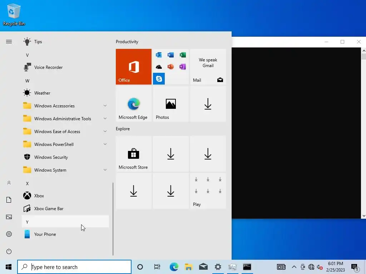366x274 pixels.
Task: Expand the Windows Accessories folder
Action: [x=65, y=106]
